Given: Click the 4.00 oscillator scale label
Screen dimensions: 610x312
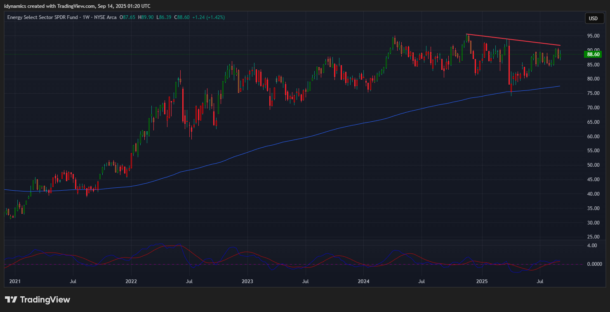Looking at the screenshot, I should [x=591, y=246].
